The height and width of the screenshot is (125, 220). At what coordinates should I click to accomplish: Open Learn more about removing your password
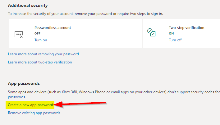(x=43, y=54)
